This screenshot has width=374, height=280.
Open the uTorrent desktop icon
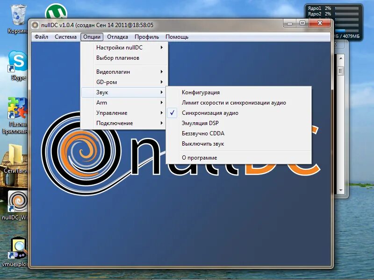[x=56, y=11]
